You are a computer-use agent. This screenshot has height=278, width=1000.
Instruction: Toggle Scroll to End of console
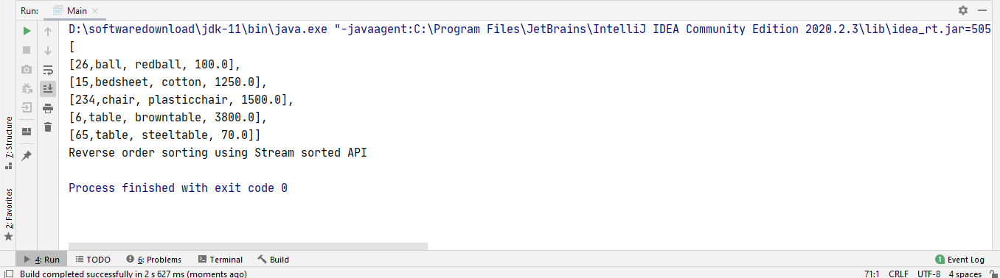click(48, 88)
